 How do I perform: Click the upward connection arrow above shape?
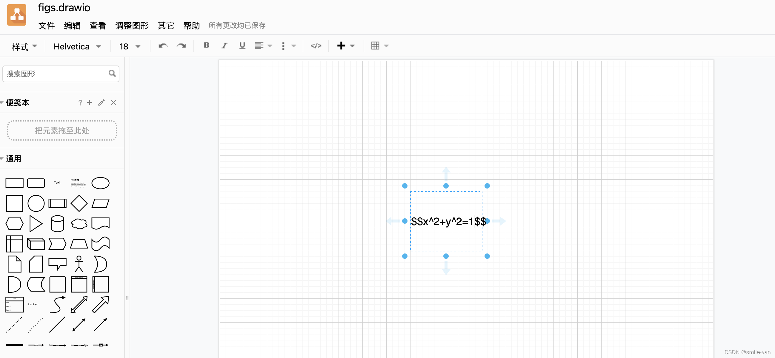point(446,174)
